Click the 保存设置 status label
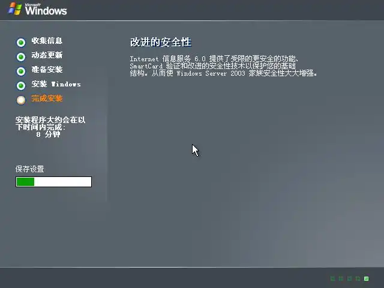Viewport: 384px width, 288px height. click(x=29, y=169)
